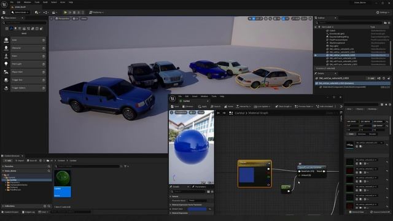The width and height of the screenshot is (393, 221).
Task: Click Search in the Material Editor toolbar
Action: (x=216, y=106)
